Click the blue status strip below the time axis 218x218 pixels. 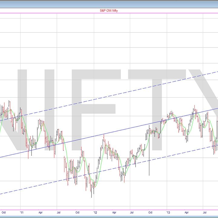(109, 216)
